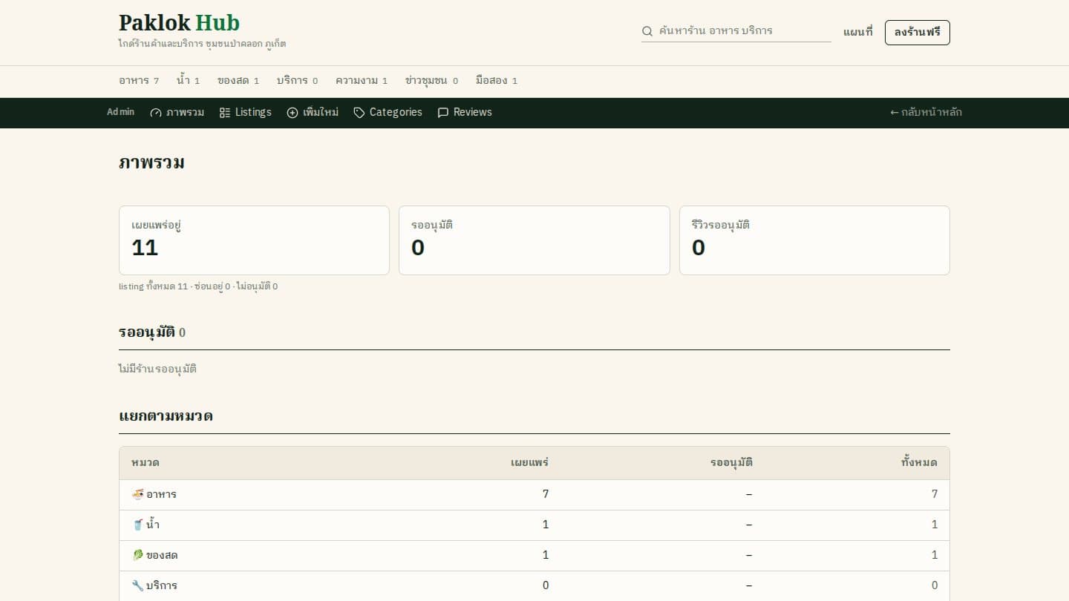Click the รออนุมัติ 0 stat card
This screenshot has width=1069, height=601.
(x=534, y=240)
